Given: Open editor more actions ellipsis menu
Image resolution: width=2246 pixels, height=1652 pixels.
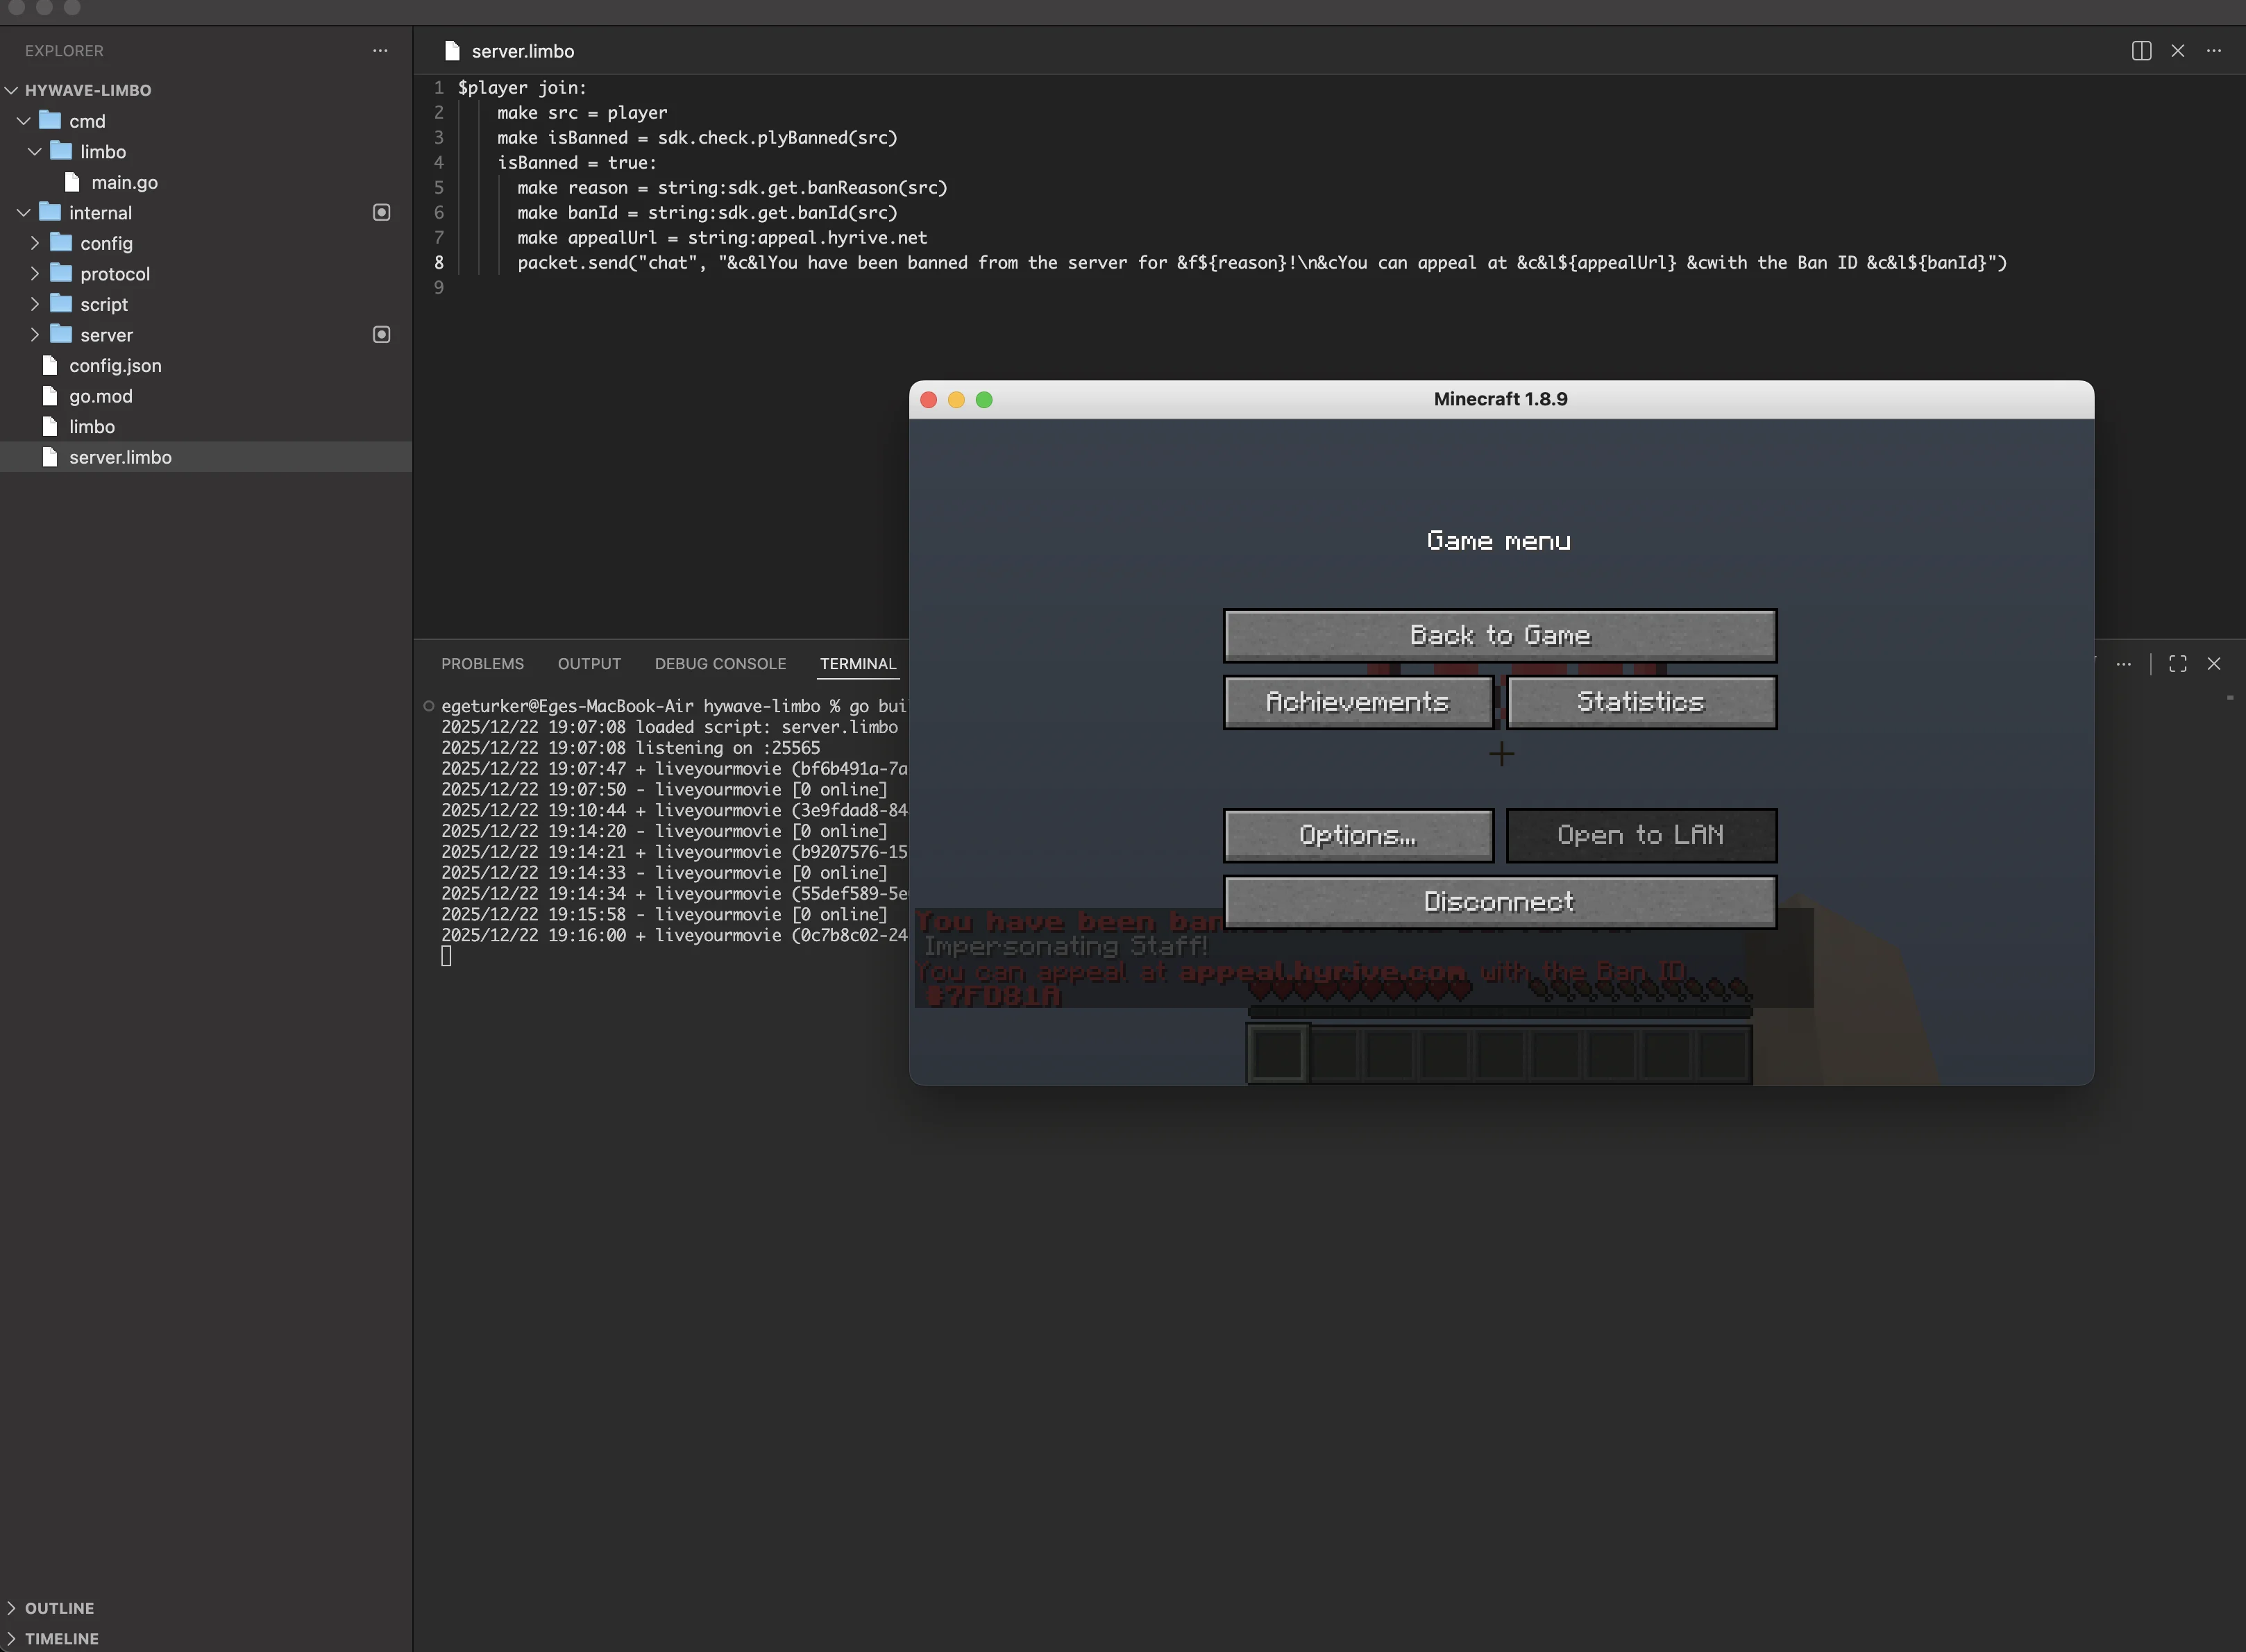Looking at the screenshot, I should point(2214,51).
